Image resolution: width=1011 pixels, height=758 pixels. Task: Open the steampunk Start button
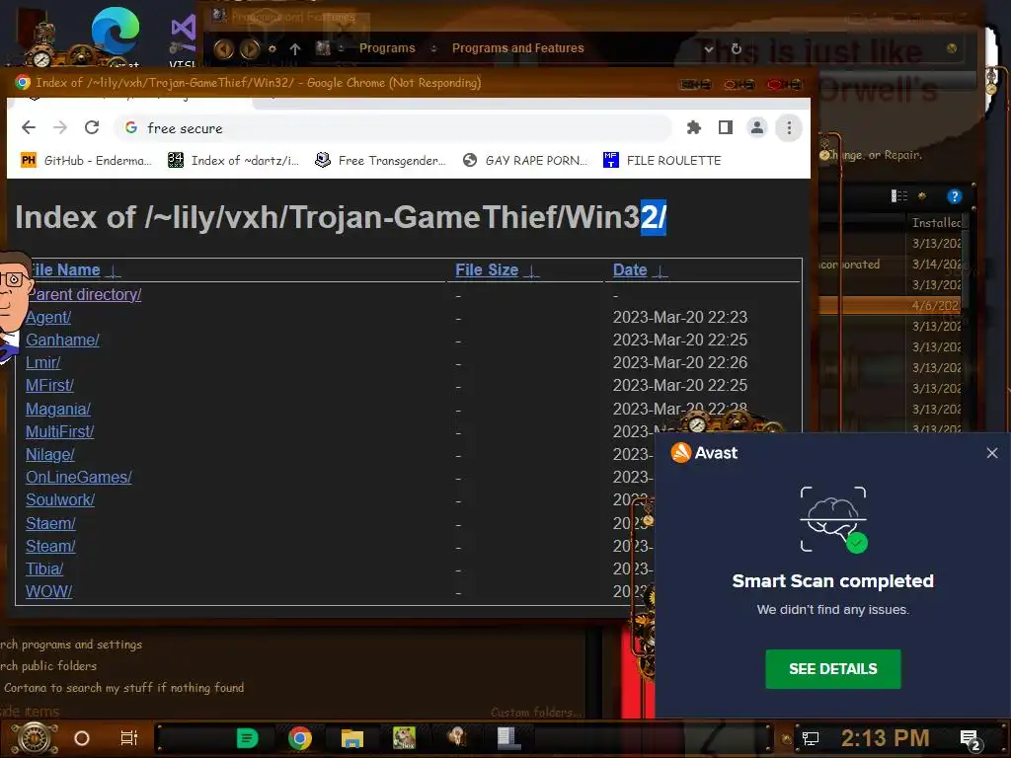(x=35, y=738)
